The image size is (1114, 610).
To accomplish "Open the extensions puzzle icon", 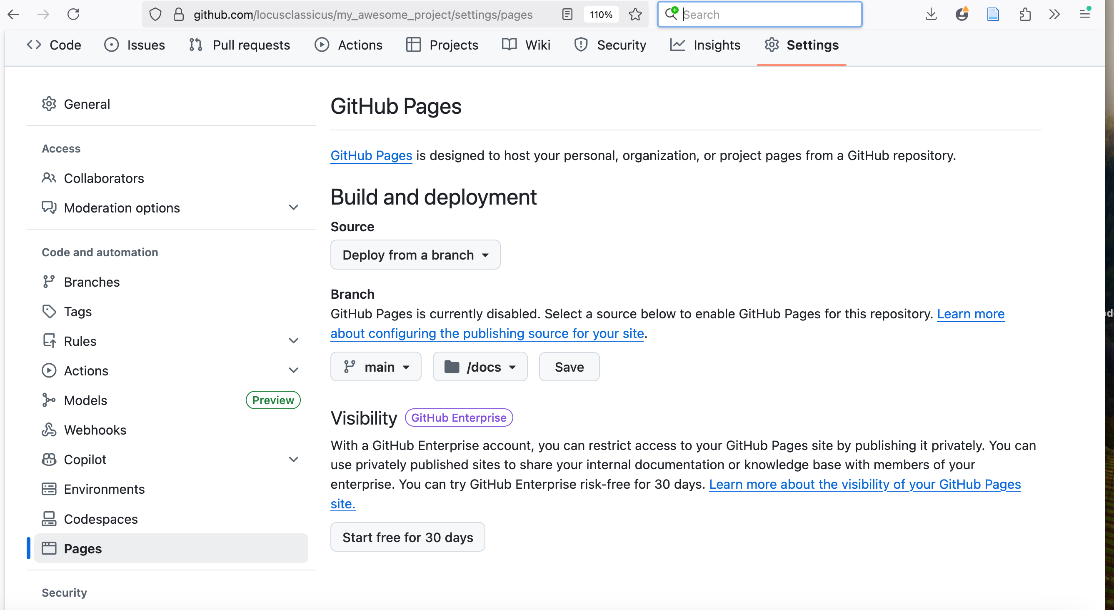I will 1024,14.
